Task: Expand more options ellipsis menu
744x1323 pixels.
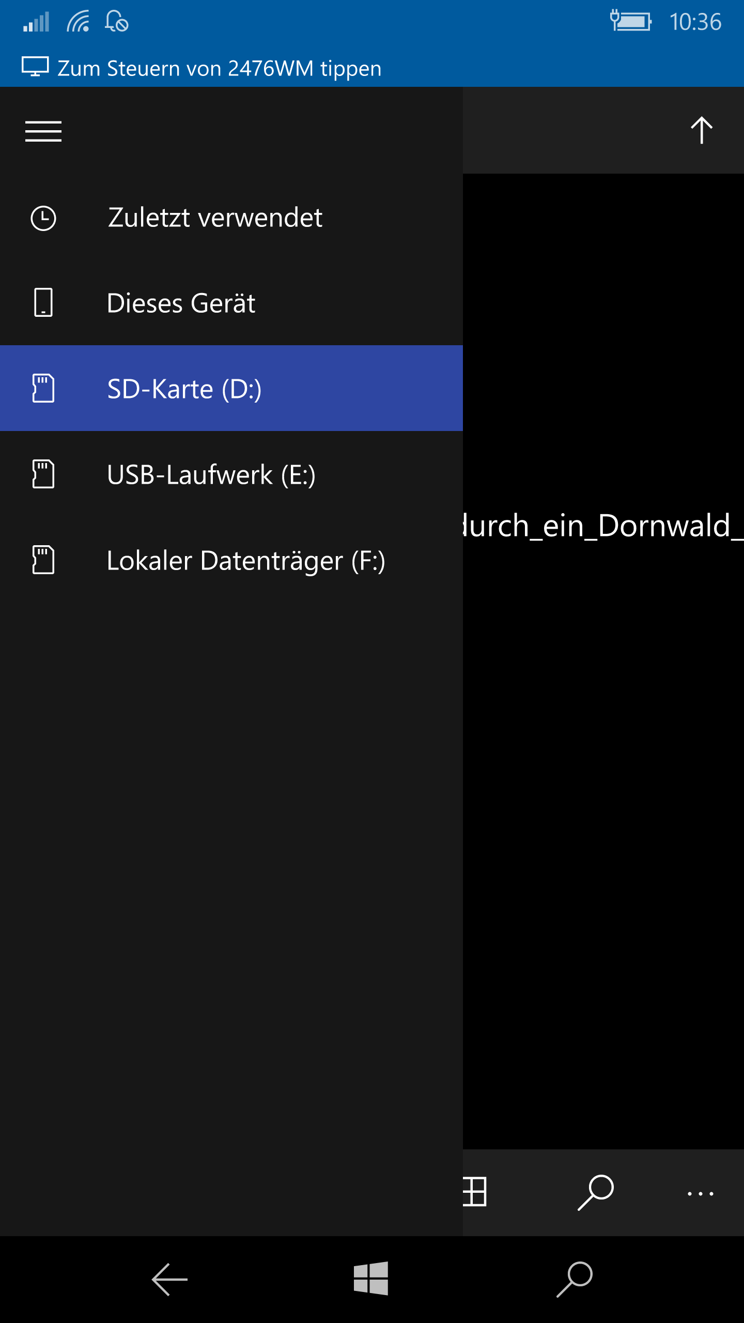Action: tap(701, 1194)
